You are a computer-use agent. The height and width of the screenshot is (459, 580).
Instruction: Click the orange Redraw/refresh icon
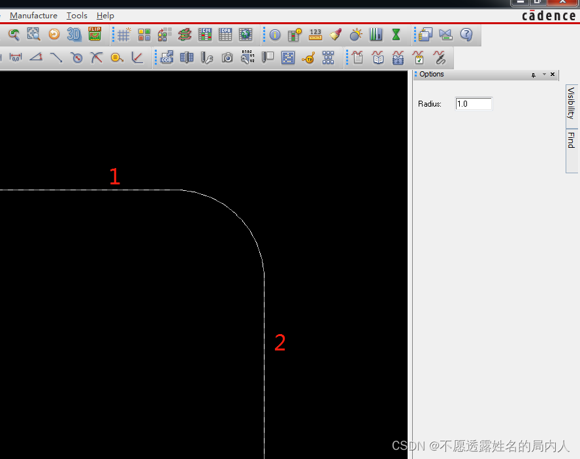[x=54, y=35]
